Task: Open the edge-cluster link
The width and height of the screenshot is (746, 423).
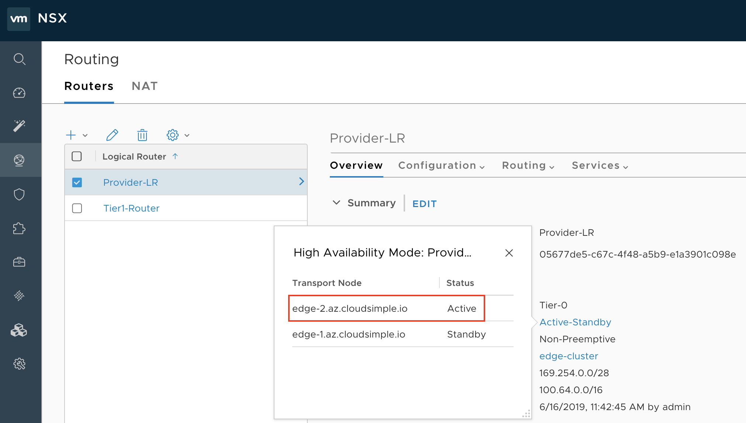Action: (x=569, y=356)
